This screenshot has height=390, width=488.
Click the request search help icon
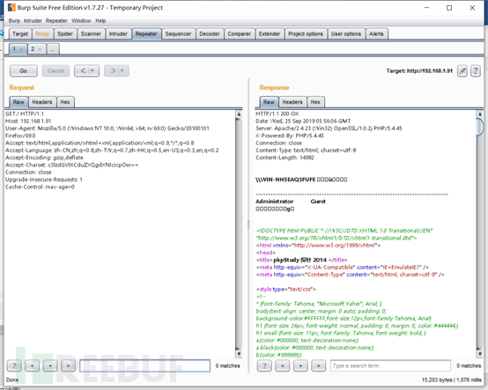click(x=14, y=365)
